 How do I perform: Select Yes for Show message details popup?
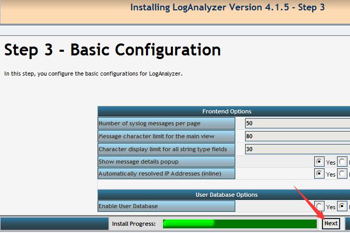click(319, 162)
